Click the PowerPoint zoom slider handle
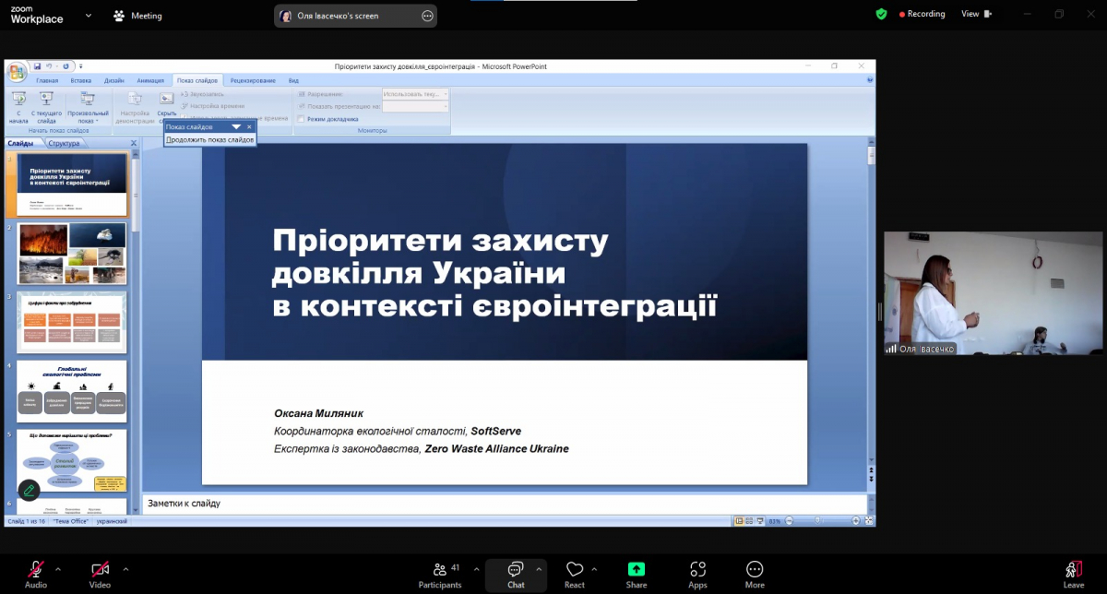Screen dimensions: 1107x594 [819, 521]
